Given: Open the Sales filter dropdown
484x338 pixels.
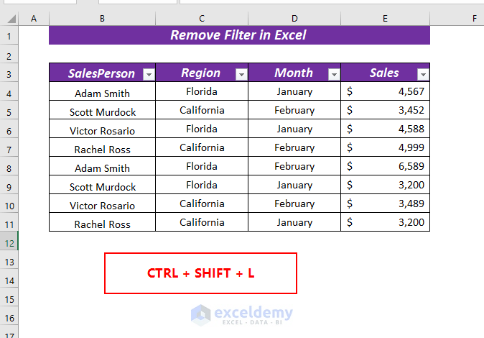Looking at the screenshot, I should [423, 74].
